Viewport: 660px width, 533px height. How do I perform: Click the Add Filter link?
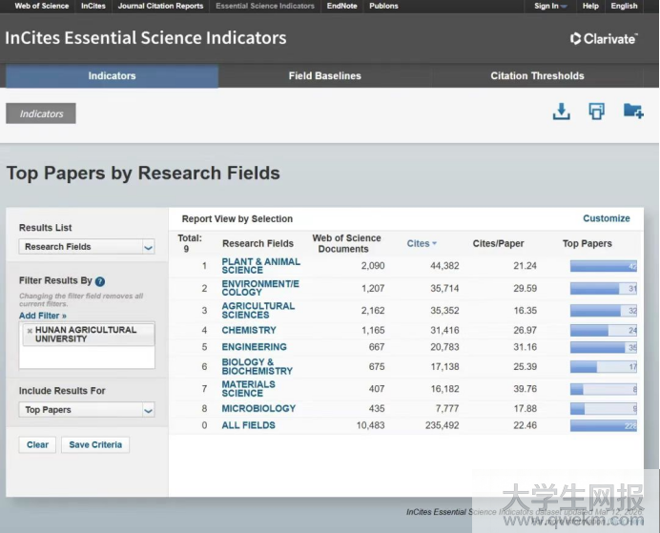point(43,316)
